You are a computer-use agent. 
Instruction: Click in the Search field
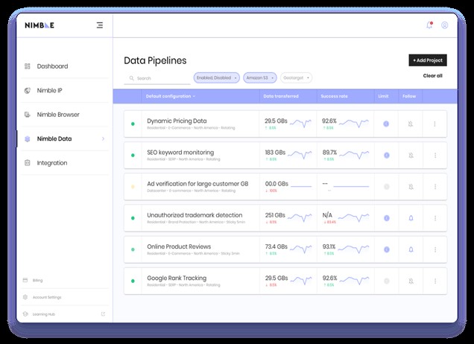[157, 78]
